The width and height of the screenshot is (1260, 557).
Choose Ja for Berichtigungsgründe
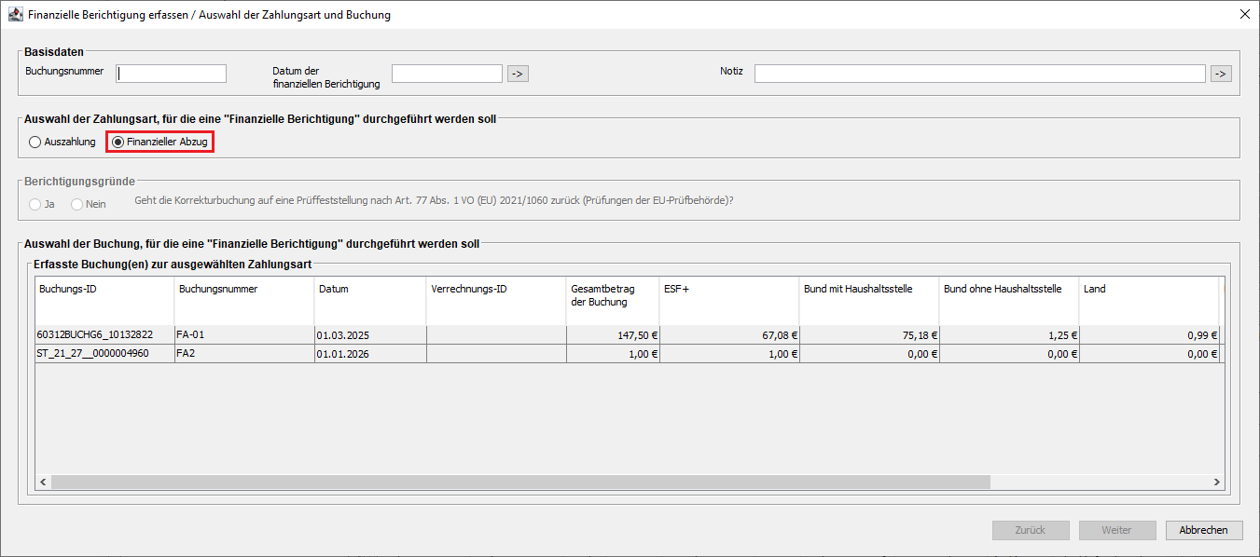[35, 204]
